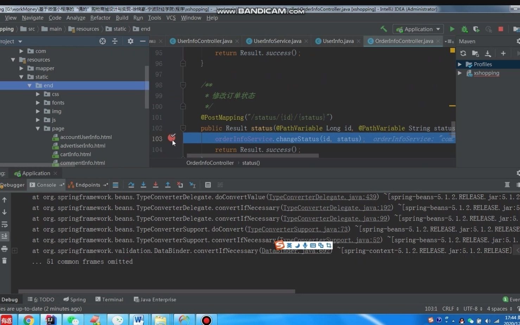The width and height of the screenshot is (520, 325).
Task: Click console Down Stack Trace arrow
Action: [5, 212]
